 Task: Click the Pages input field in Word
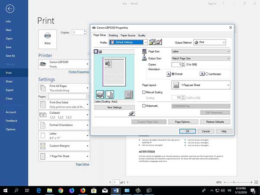68,96
